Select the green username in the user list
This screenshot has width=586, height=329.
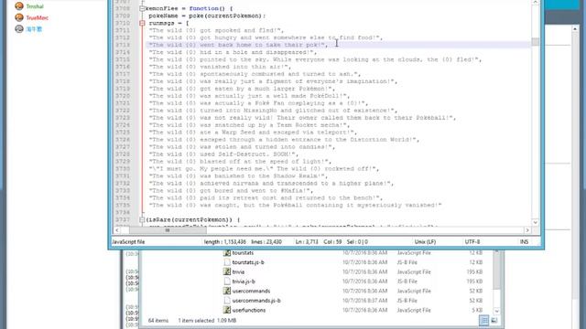35,6
